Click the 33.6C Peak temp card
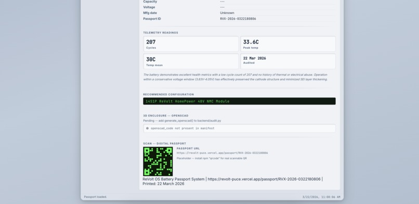 (288, 44)
